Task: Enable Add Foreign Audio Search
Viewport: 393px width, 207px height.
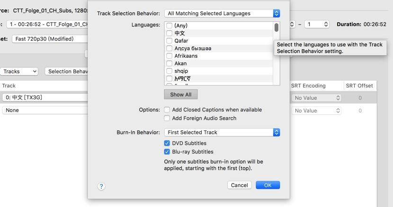Action: (x=167, y=118)
